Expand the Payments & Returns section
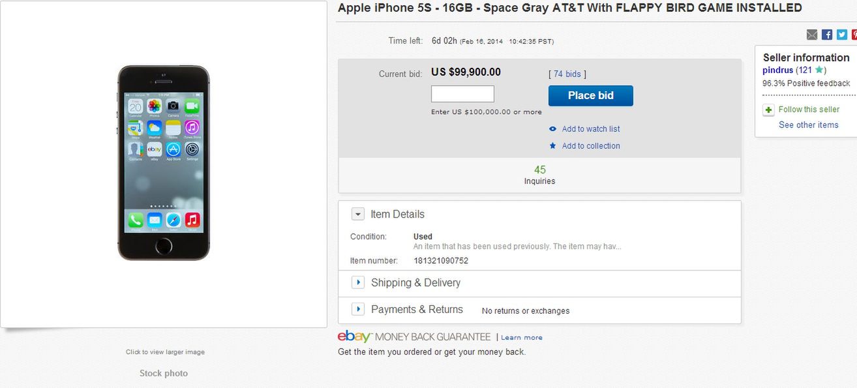This screenshot has height=388, width=857. 357,308
